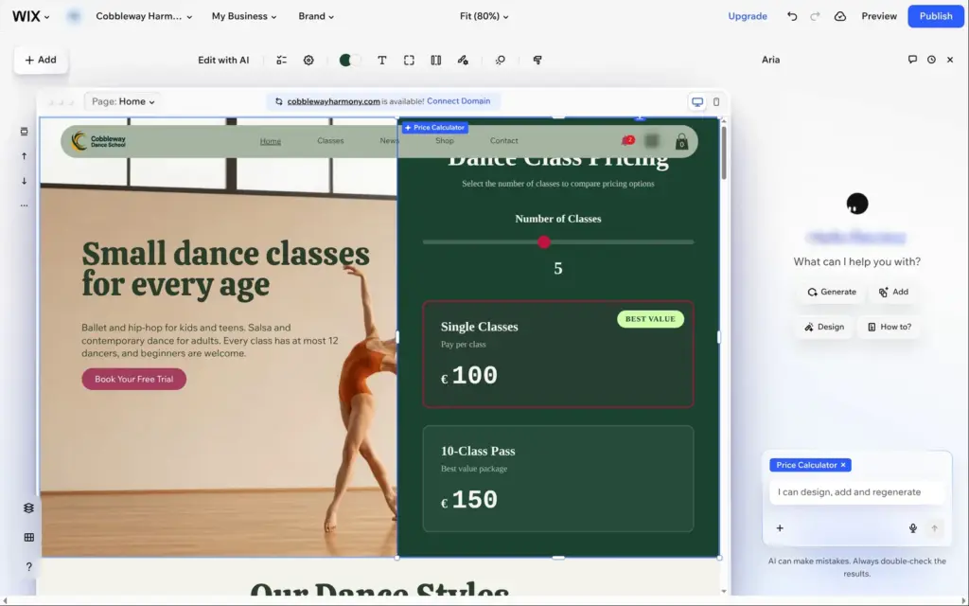Image resolution: width=969 pixels, height=606 pixels.
Task: Open the Cobbleway Harmony site dropdown
Action: 144,16
